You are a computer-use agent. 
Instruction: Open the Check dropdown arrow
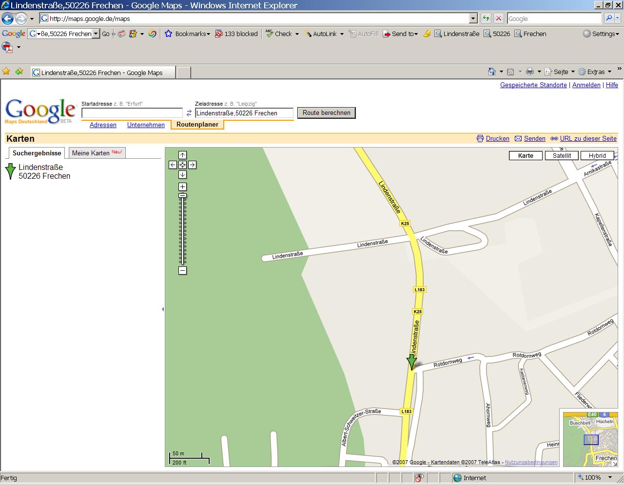296,34
